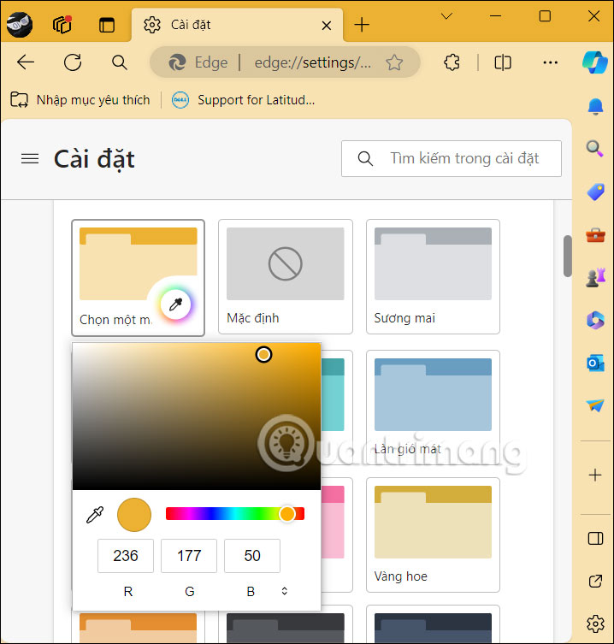Open sidebar Search magnifier
Screen dimensions: 614x644
(595, 148)
